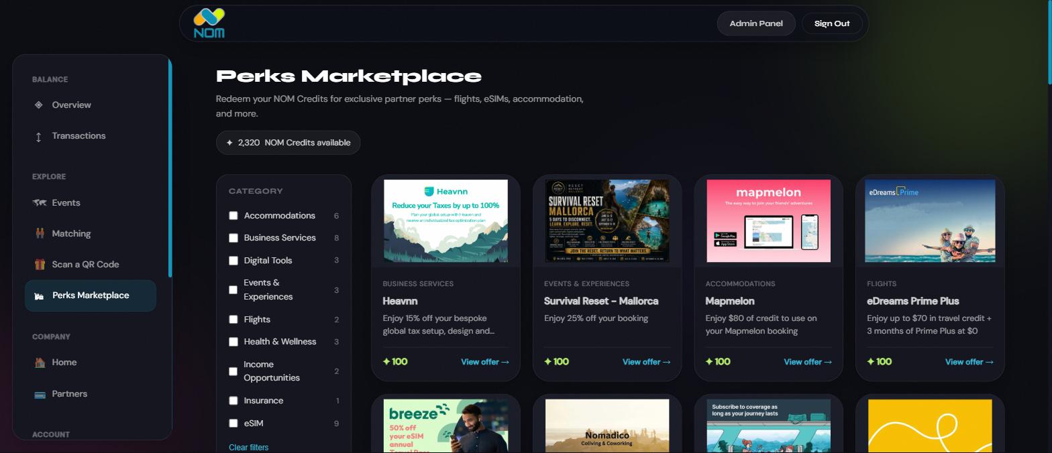Click the FLIGHTS label on eDreams card
The height and width of the screenshot is (453, 1052).
pyautogui.click(x=882, y=283)
